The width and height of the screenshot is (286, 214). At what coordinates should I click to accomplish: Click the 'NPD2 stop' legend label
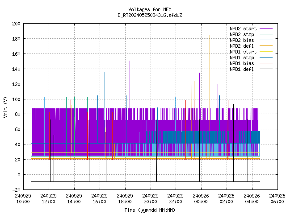coord(242,34)
